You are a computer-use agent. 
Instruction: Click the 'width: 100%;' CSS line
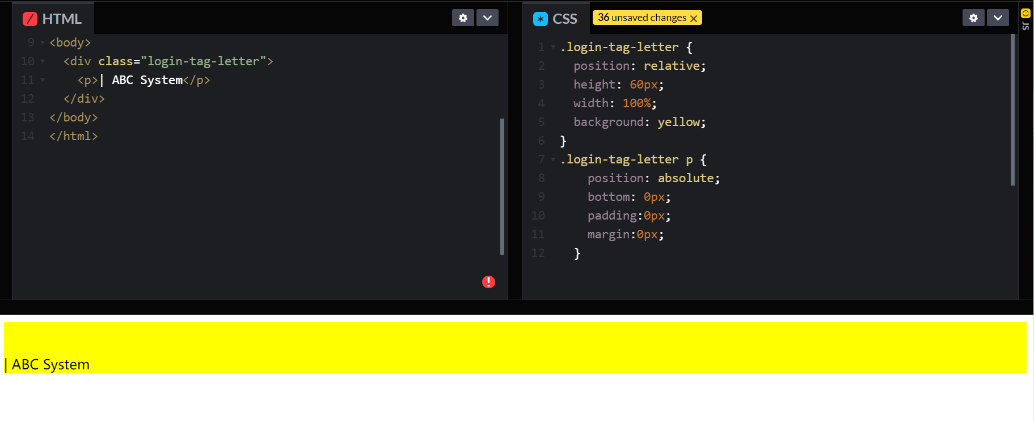tap(615, 103)
